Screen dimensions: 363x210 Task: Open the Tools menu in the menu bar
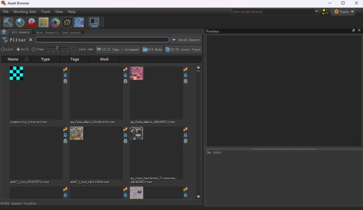45,12
